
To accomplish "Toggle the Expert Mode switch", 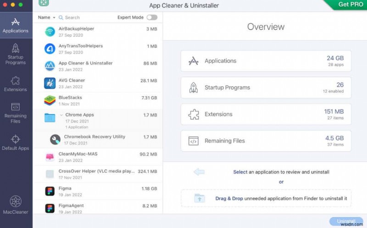I will (x=151, y=17).
